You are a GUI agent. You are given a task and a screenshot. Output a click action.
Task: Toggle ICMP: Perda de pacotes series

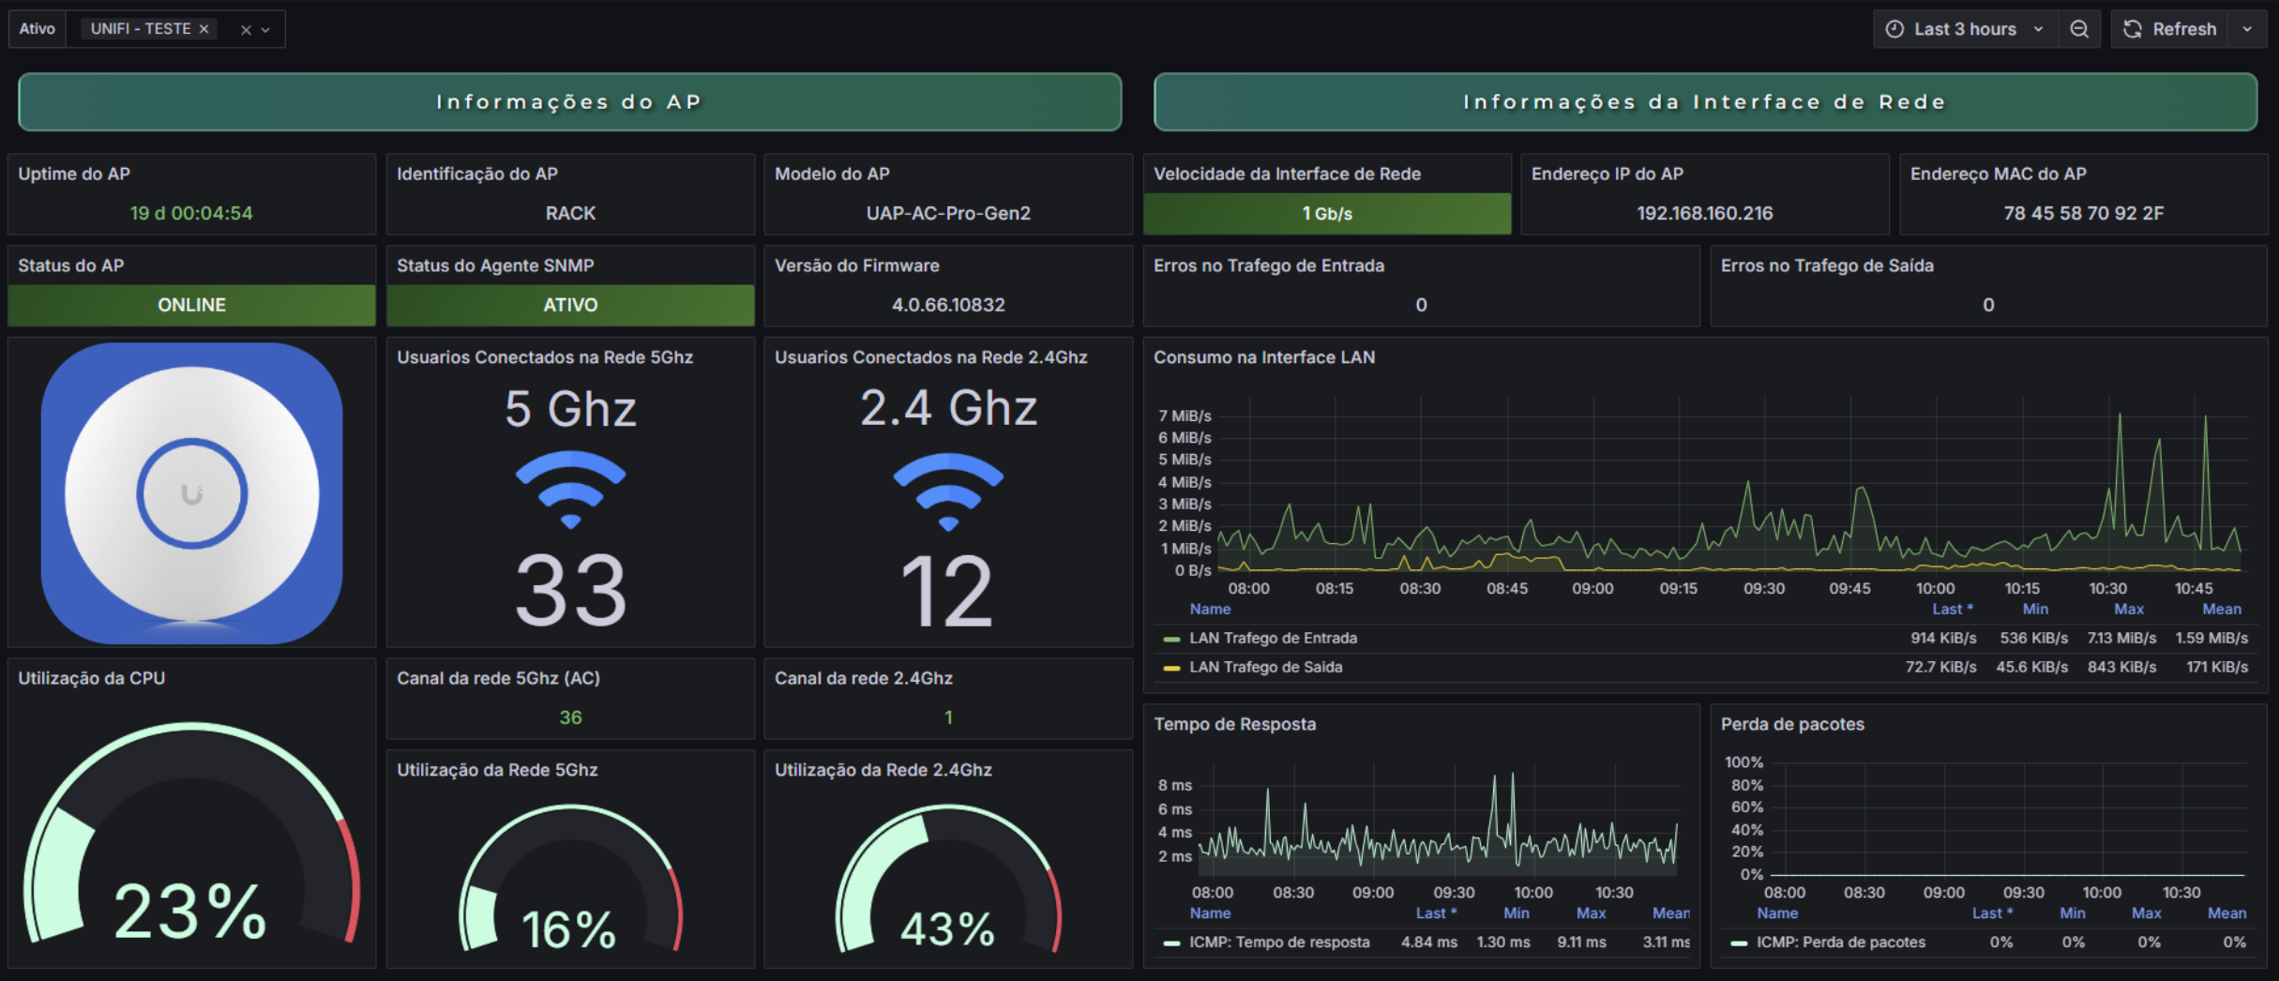point(1840,943)
